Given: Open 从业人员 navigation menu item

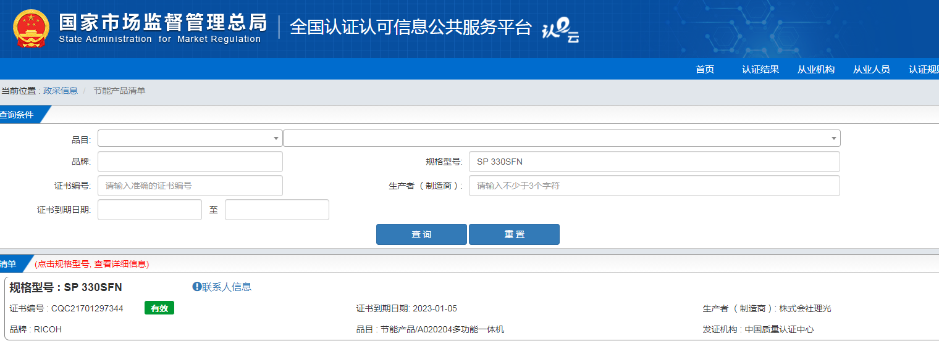Looking at the screenshot, I should 872,70.
